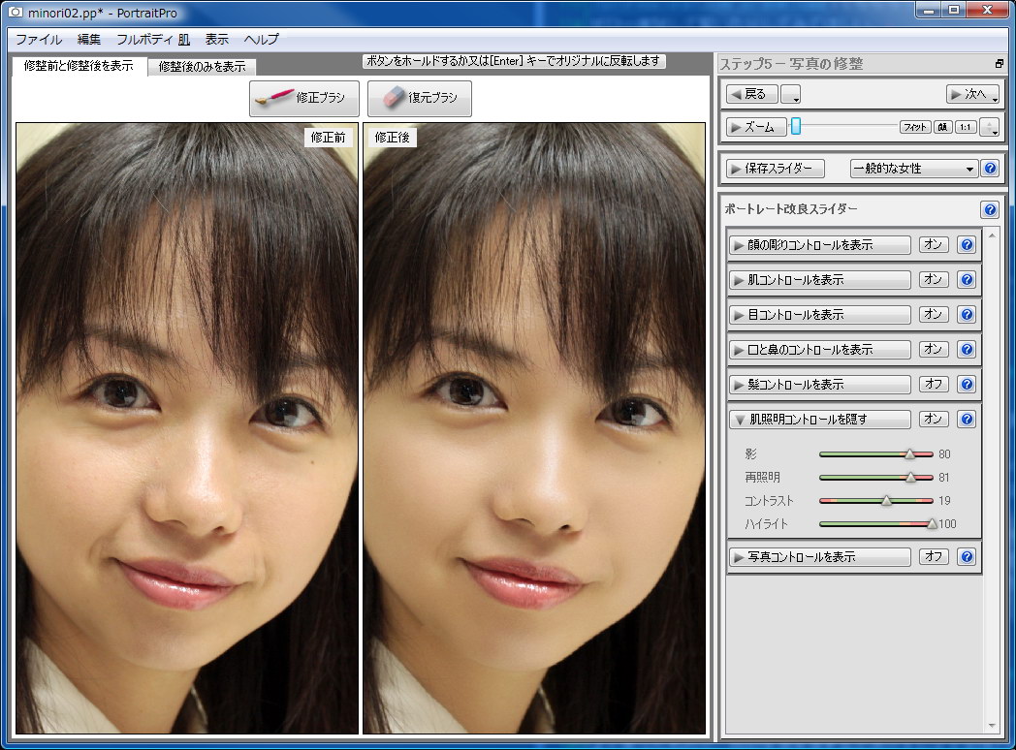1016x750 pixels.
Task: Open help for ポートレート改良スライダー
Action: pyautogui.click(x=990, y=209)
